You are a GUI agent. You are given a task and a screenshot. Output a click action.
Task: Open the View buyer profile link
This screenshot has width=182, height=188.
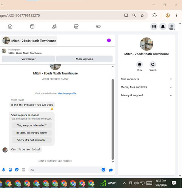(67, 93)
